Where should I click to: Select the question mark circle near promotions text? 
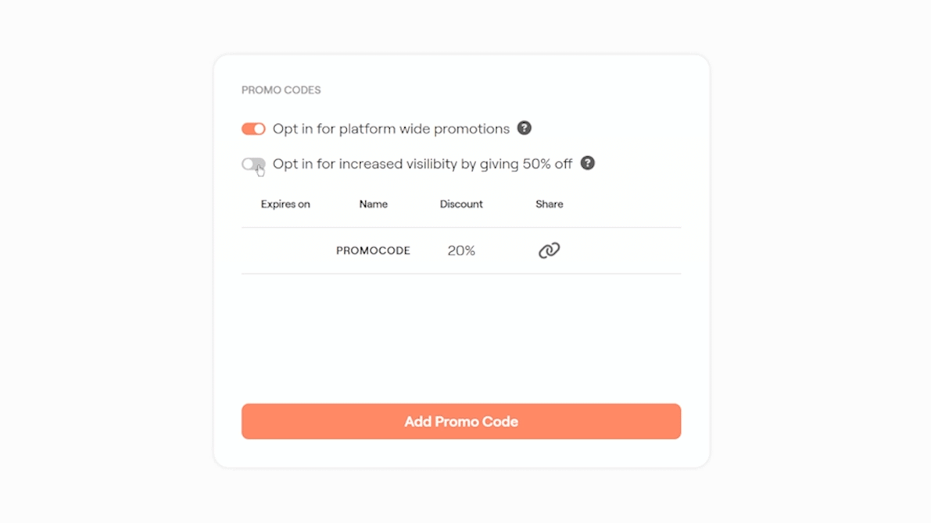[x=525, y=128]
